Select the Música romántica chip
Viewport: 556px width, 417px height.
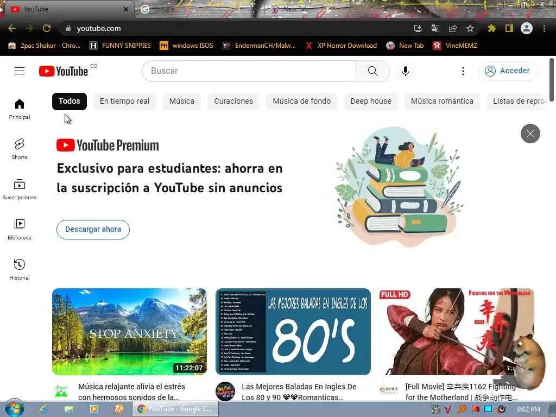pos(442,102)
